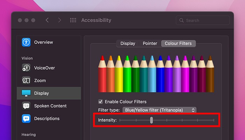Open the Overview sidebar item
The image size is (245, 140).
pyautogui.click(x=49, y=42)
